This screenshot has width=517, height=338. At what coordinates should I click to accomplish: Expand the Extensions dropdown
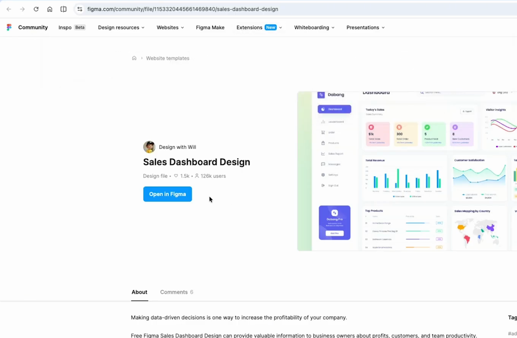click(259, 27)
